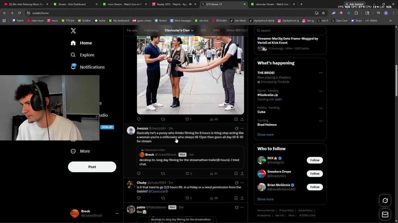Bookmark Chuby's post
The width and height of the screenshot is (398, 223).
[x=236, y=198]
